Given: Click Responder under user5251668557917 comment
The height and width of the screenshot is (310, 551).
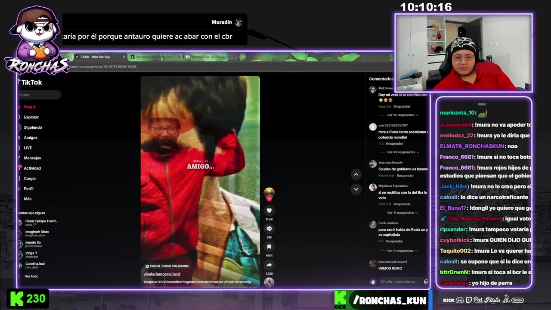Looking at the screenshot, I should [x=394, y=143].
